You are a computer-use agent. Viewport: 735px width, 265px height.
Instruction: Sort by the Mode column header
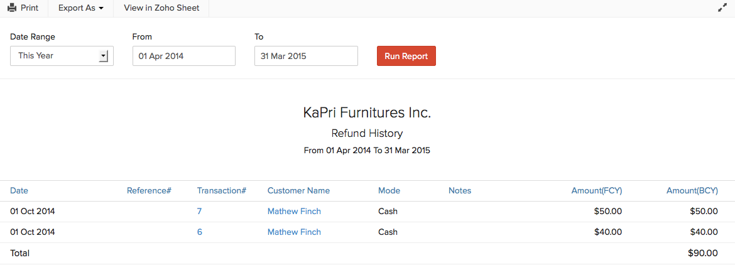389,190
